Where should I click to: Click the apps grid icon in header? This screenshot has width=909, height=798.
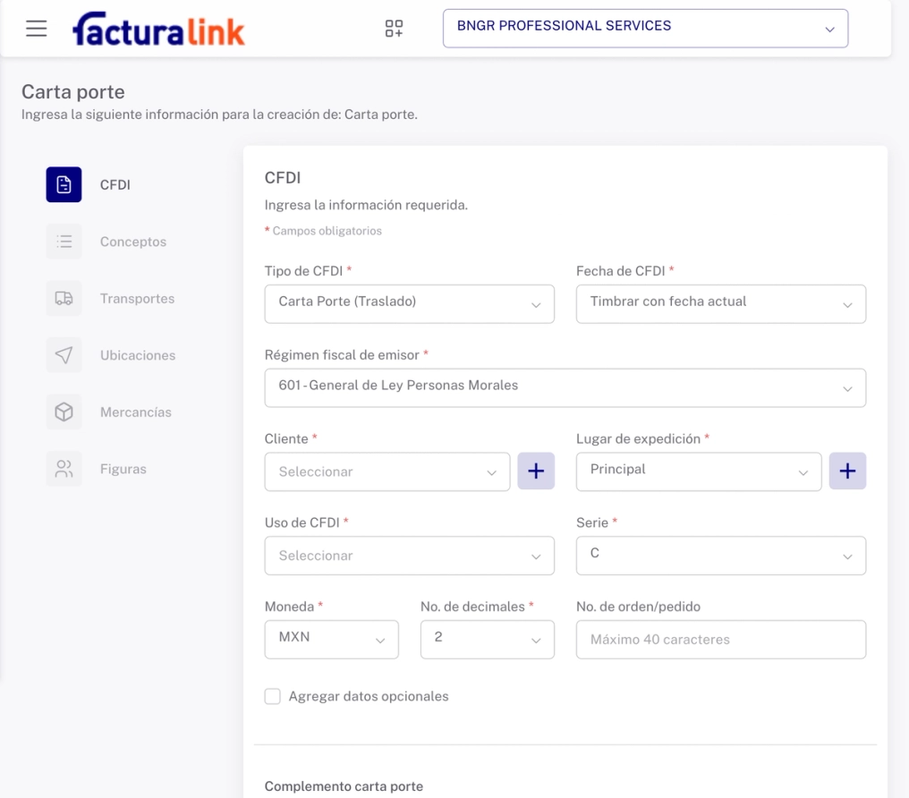[x=394, y=29]
